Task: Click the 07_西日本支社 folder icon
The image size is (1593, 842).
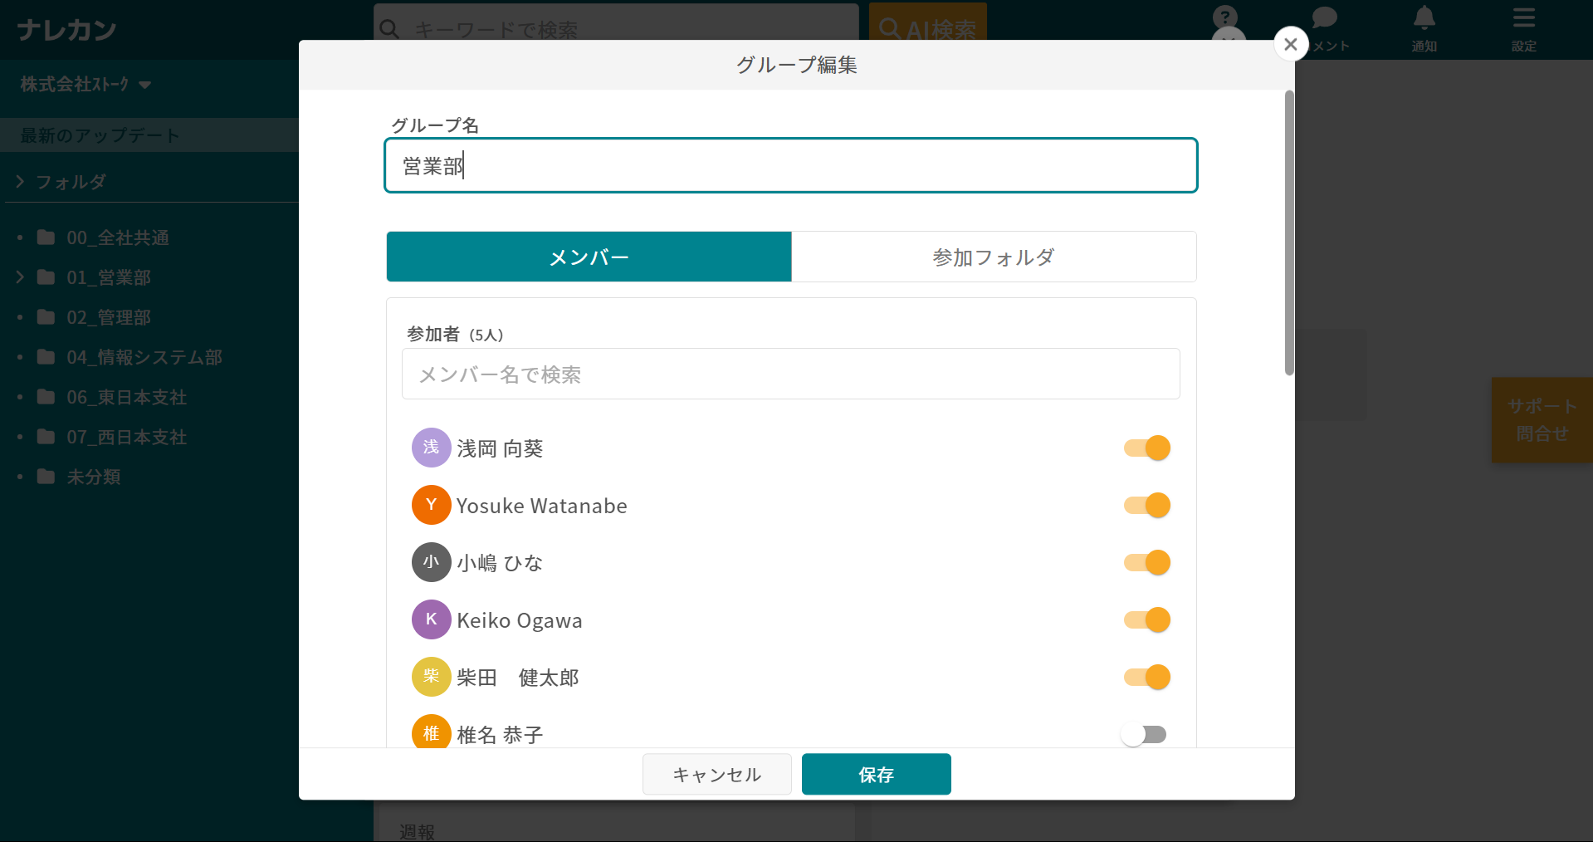Action: (x=46, y=437)
